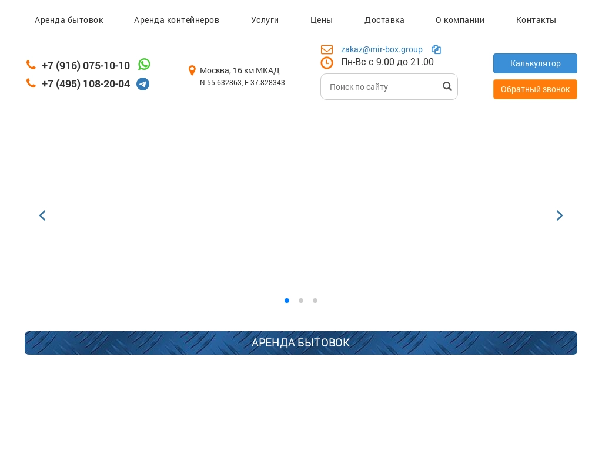Screen dimensions: 602x451
Task: Open the Услуги menu item
Action: pyautogui.click(x=265, y=20)
